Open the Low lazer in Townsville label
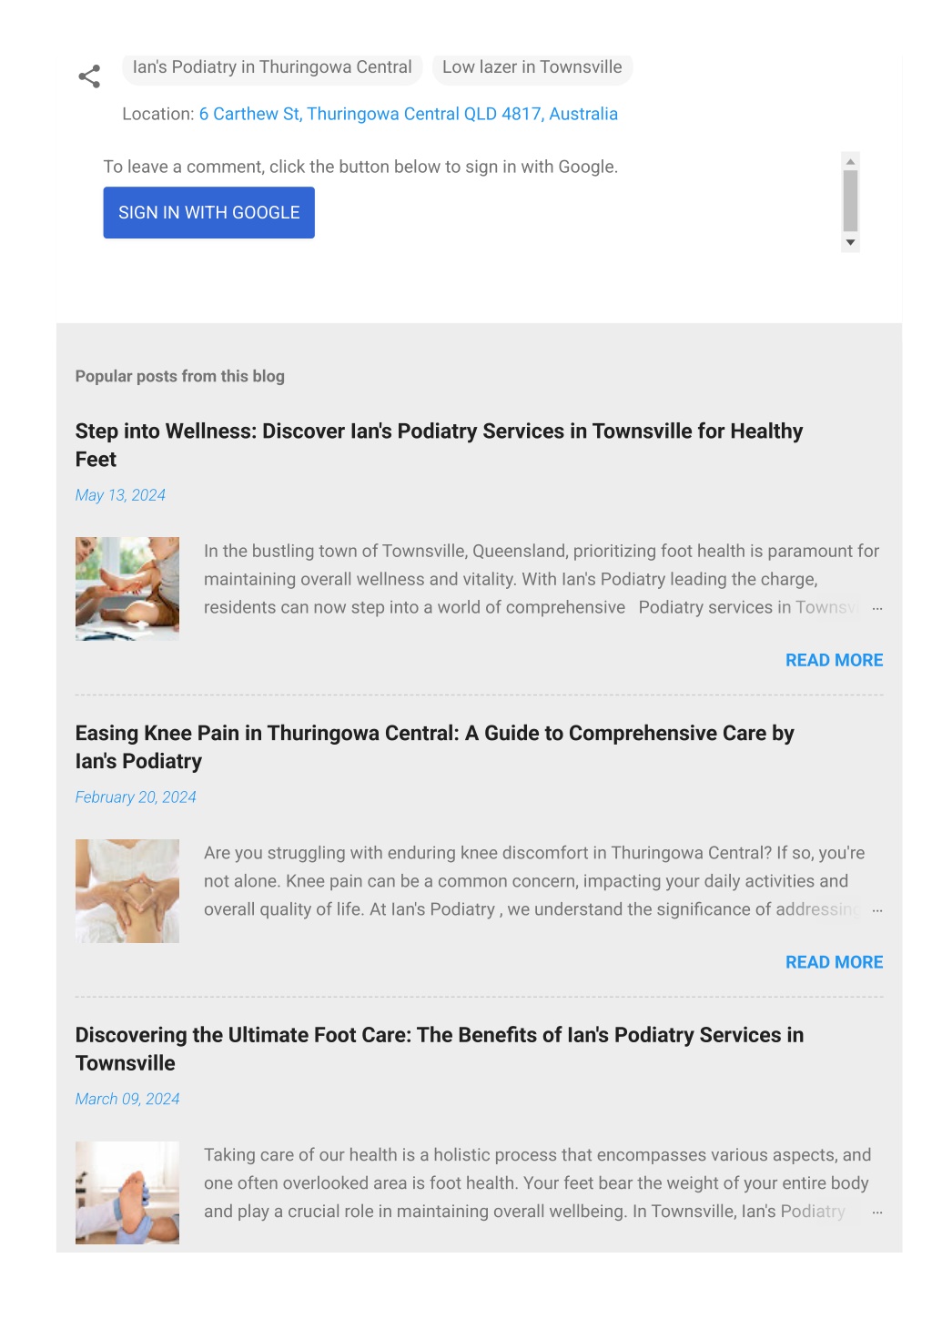 [x=532, y=67]
